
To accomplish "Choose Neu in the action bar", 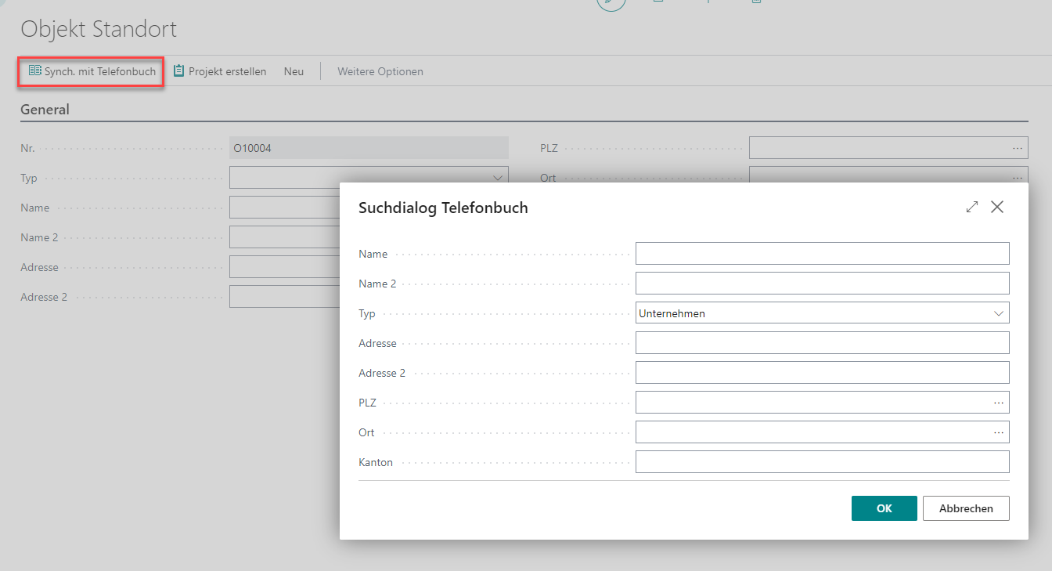I will [x=294, y=71].
